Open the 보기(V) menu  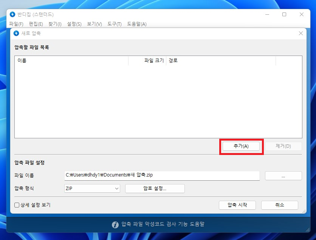pyautogui.click(x=94, y=24)
